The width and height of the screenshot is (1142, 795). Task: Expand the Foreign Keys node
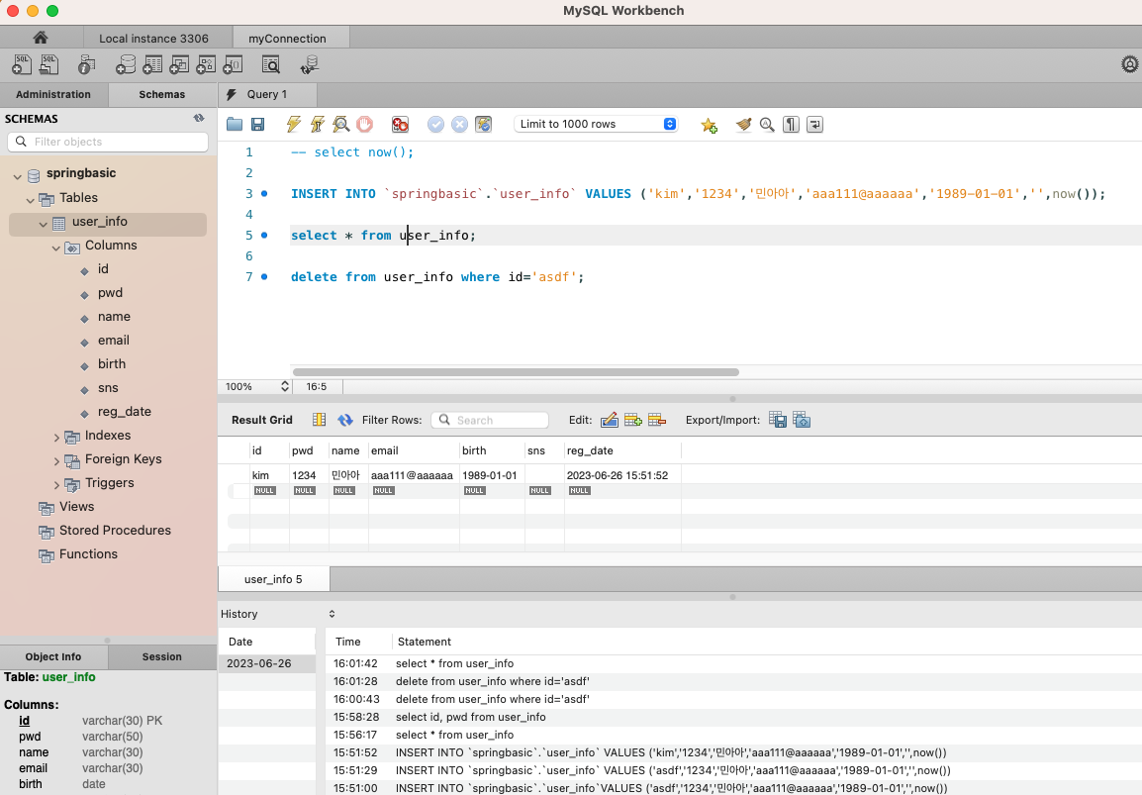56,460
